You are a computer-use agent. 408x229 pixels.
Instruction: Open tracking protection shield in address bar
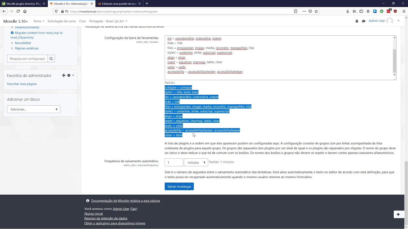pos(56,11)
